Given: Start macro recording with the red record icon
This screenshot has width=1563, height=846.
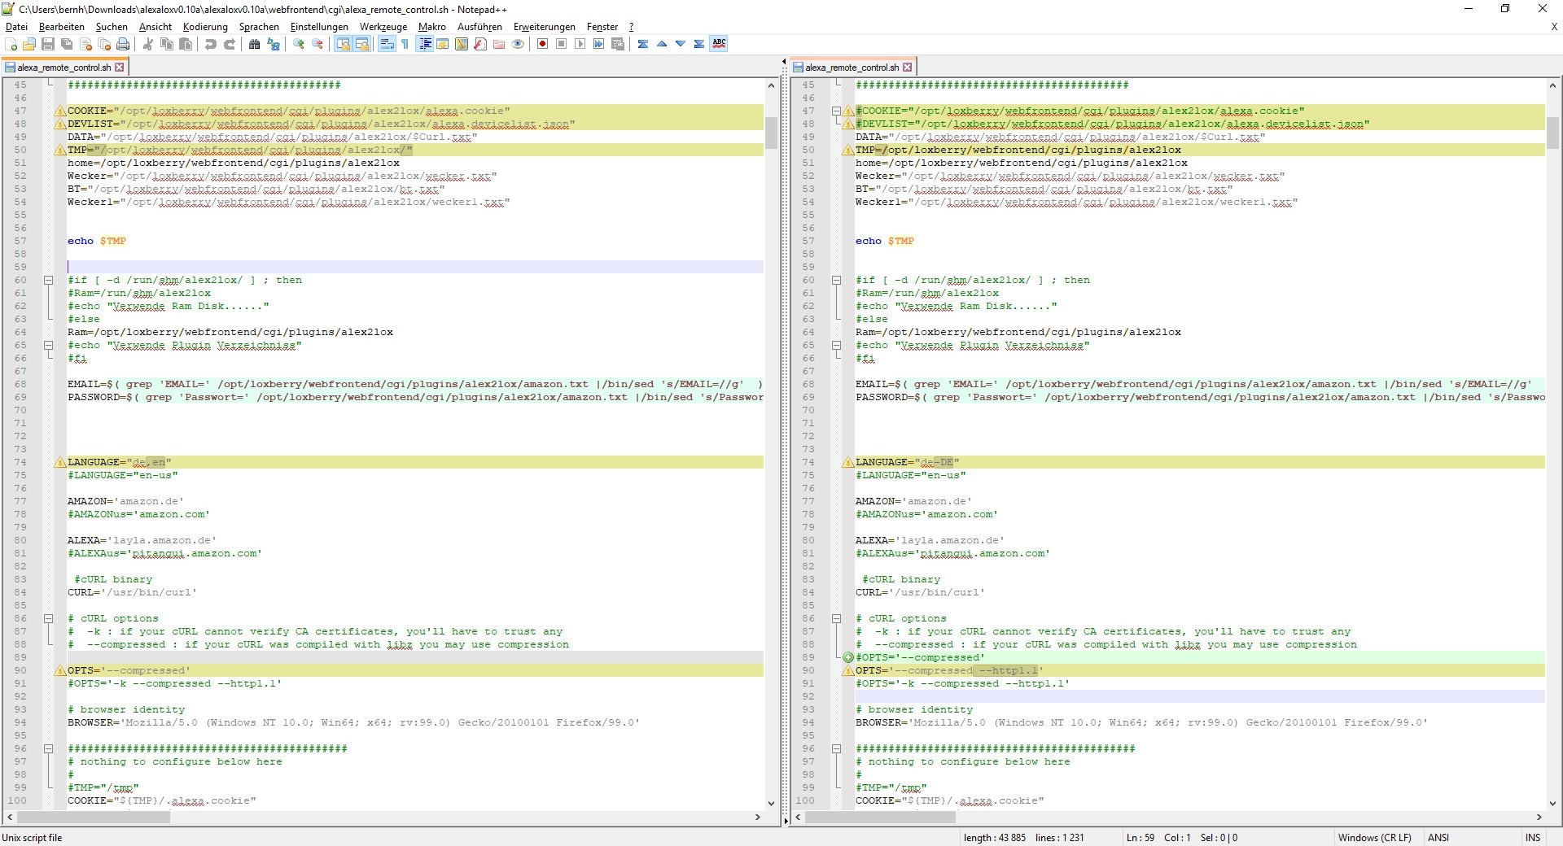Looking at the screenshot, I should pos(542,44).
